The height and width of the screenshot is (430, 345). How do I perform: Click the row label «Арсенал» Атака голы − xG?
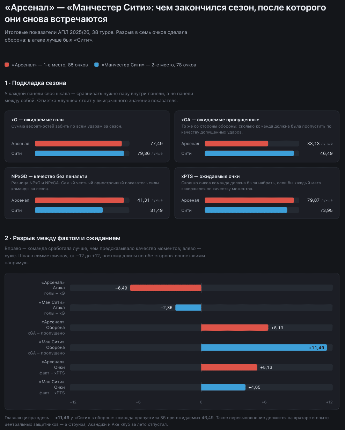(53, 288)
